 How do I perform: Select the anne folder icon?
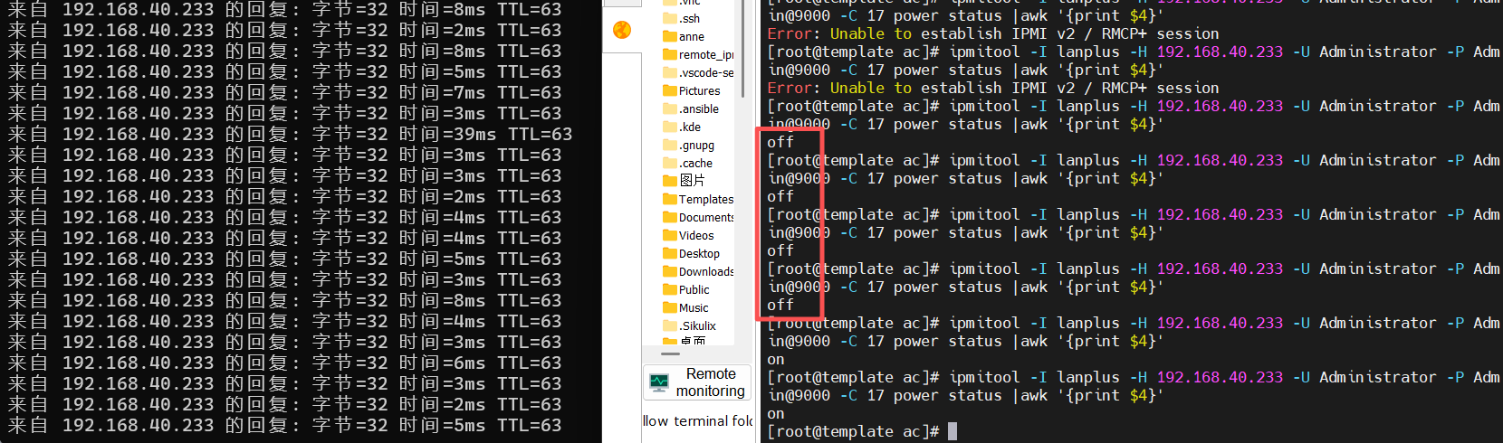click(670, 36)
